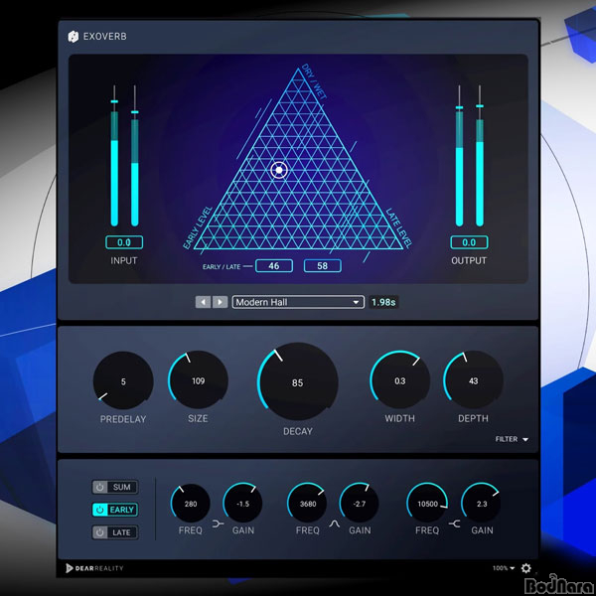Click the left input meter slider handle

click(x=114, y=101)
